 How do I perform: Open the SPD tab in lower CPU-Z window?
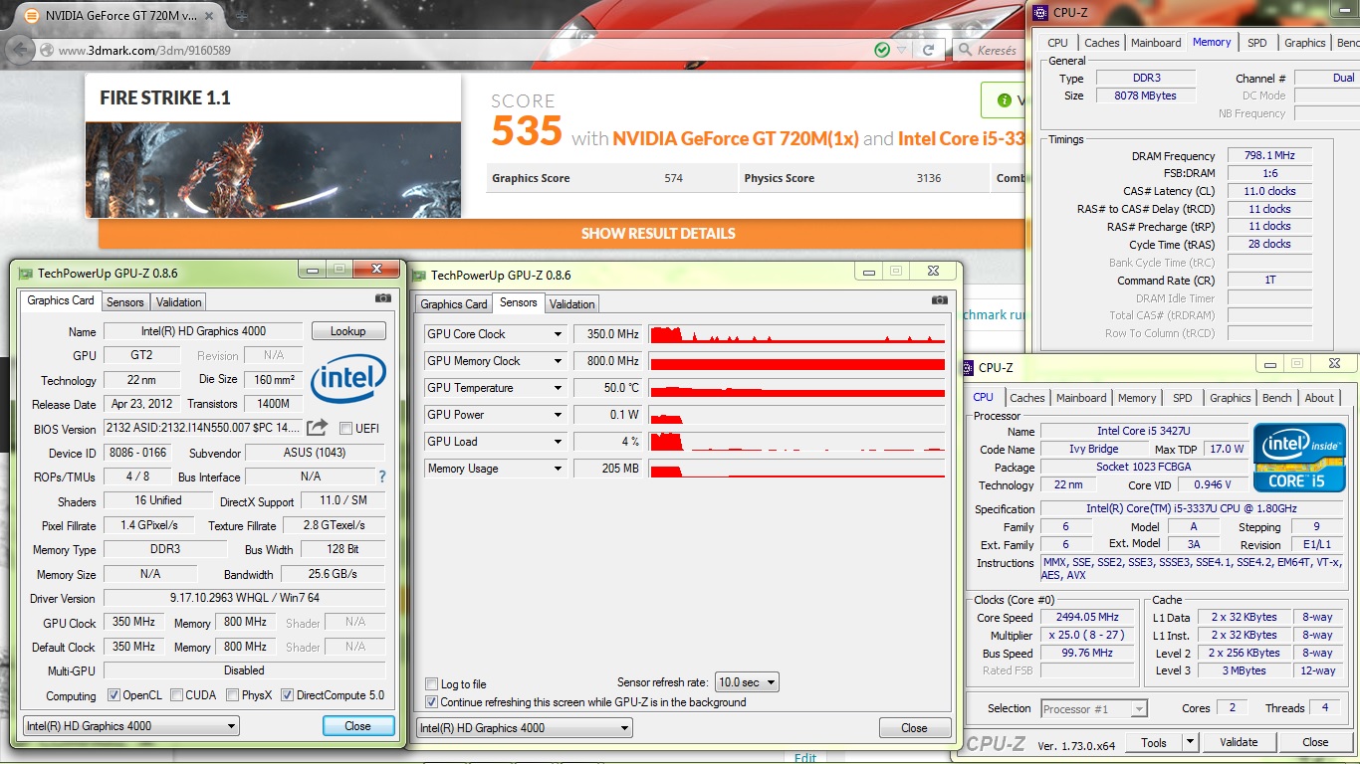click(x=1183, y=398)
